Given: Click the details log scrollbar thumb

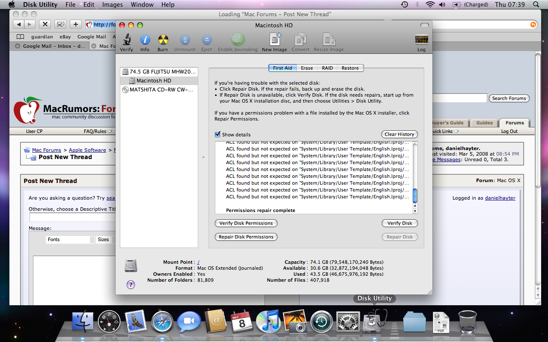Looking at the screenshot, I should point(414,196).
